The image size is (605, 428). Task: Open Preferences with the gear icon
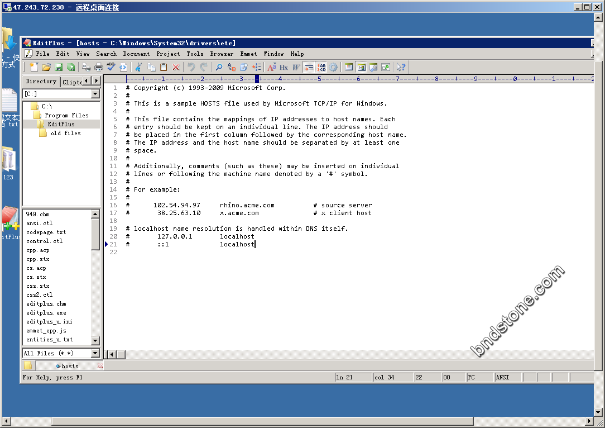pos(333,67)
